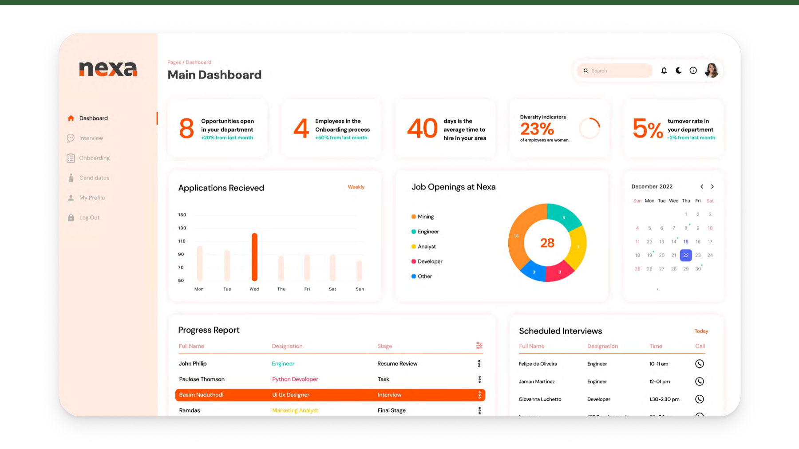The image size is (799, 449).
Task: Call Giovanna Luchetto phone icon
Action: point(700,399)
